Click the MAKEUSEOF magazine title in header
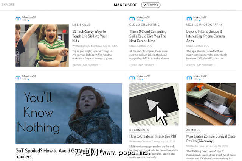The width and height of the screenshot is (242, 161). tap(126, 5)
